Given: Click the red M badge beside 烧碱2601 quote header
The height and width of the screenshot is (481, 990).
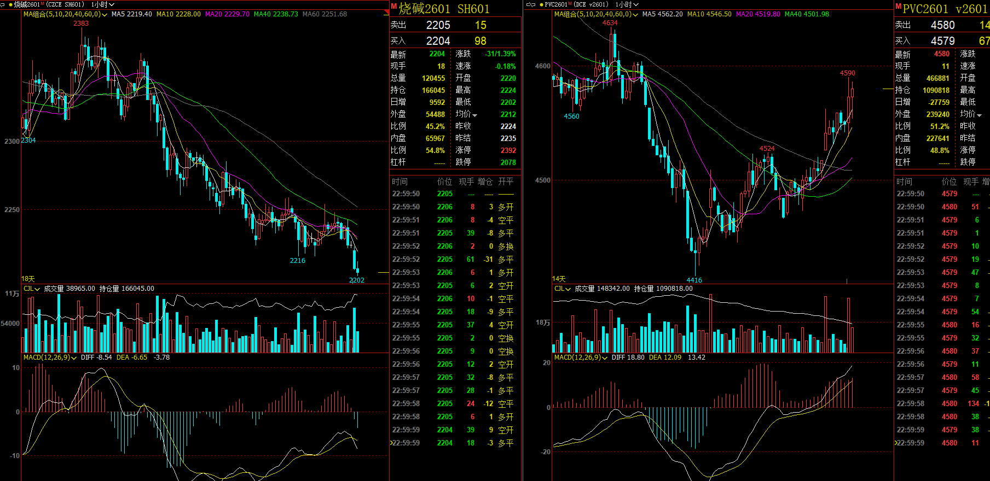Looking at the screenshot, I should coord(393,7).
